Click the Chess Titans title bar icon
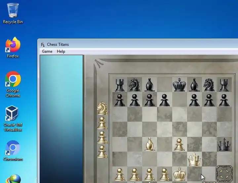 point(43,45)
